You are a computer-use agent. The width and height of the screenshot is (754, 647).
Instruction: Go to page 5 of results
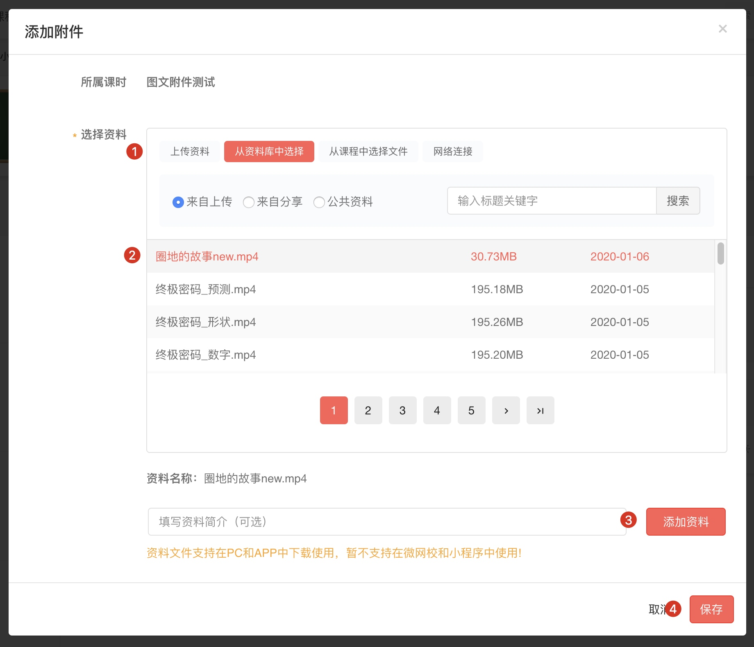(x=472, y=410)
